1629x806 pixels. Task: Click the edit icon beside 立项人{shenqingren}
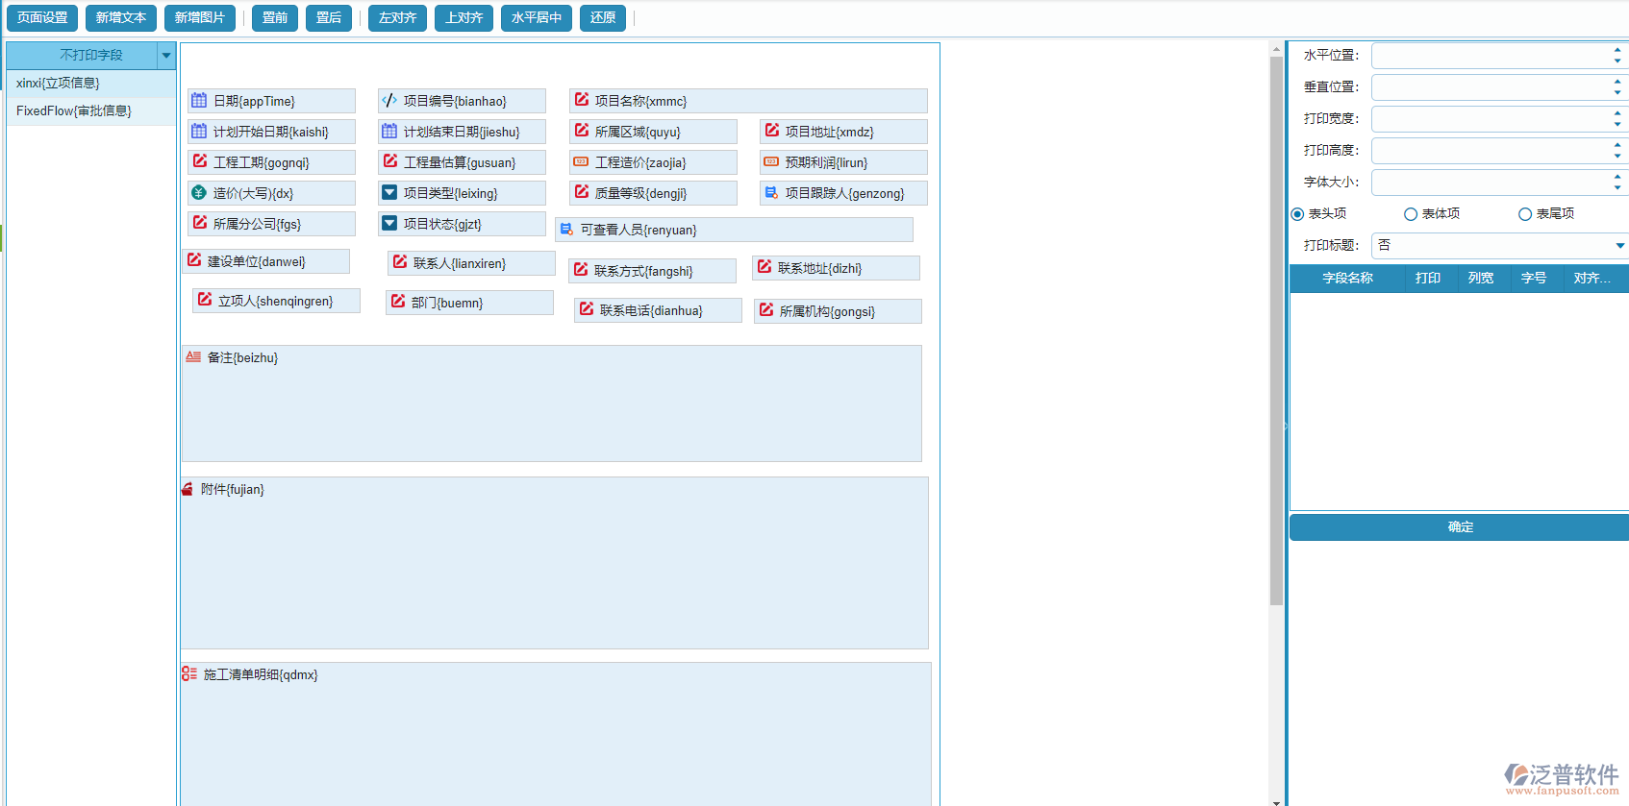(205, 299)
